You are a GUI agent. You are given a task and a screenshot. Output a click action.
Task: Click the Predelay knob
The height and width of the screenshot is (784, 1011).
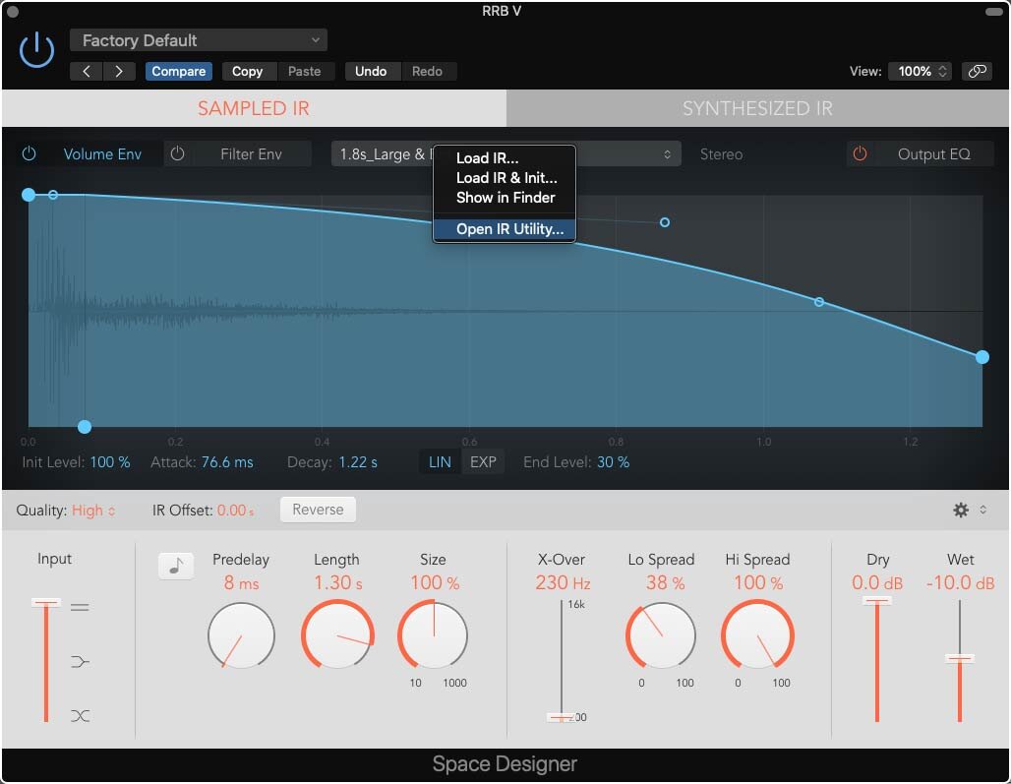pyautogui.click(x=241, y=635)
